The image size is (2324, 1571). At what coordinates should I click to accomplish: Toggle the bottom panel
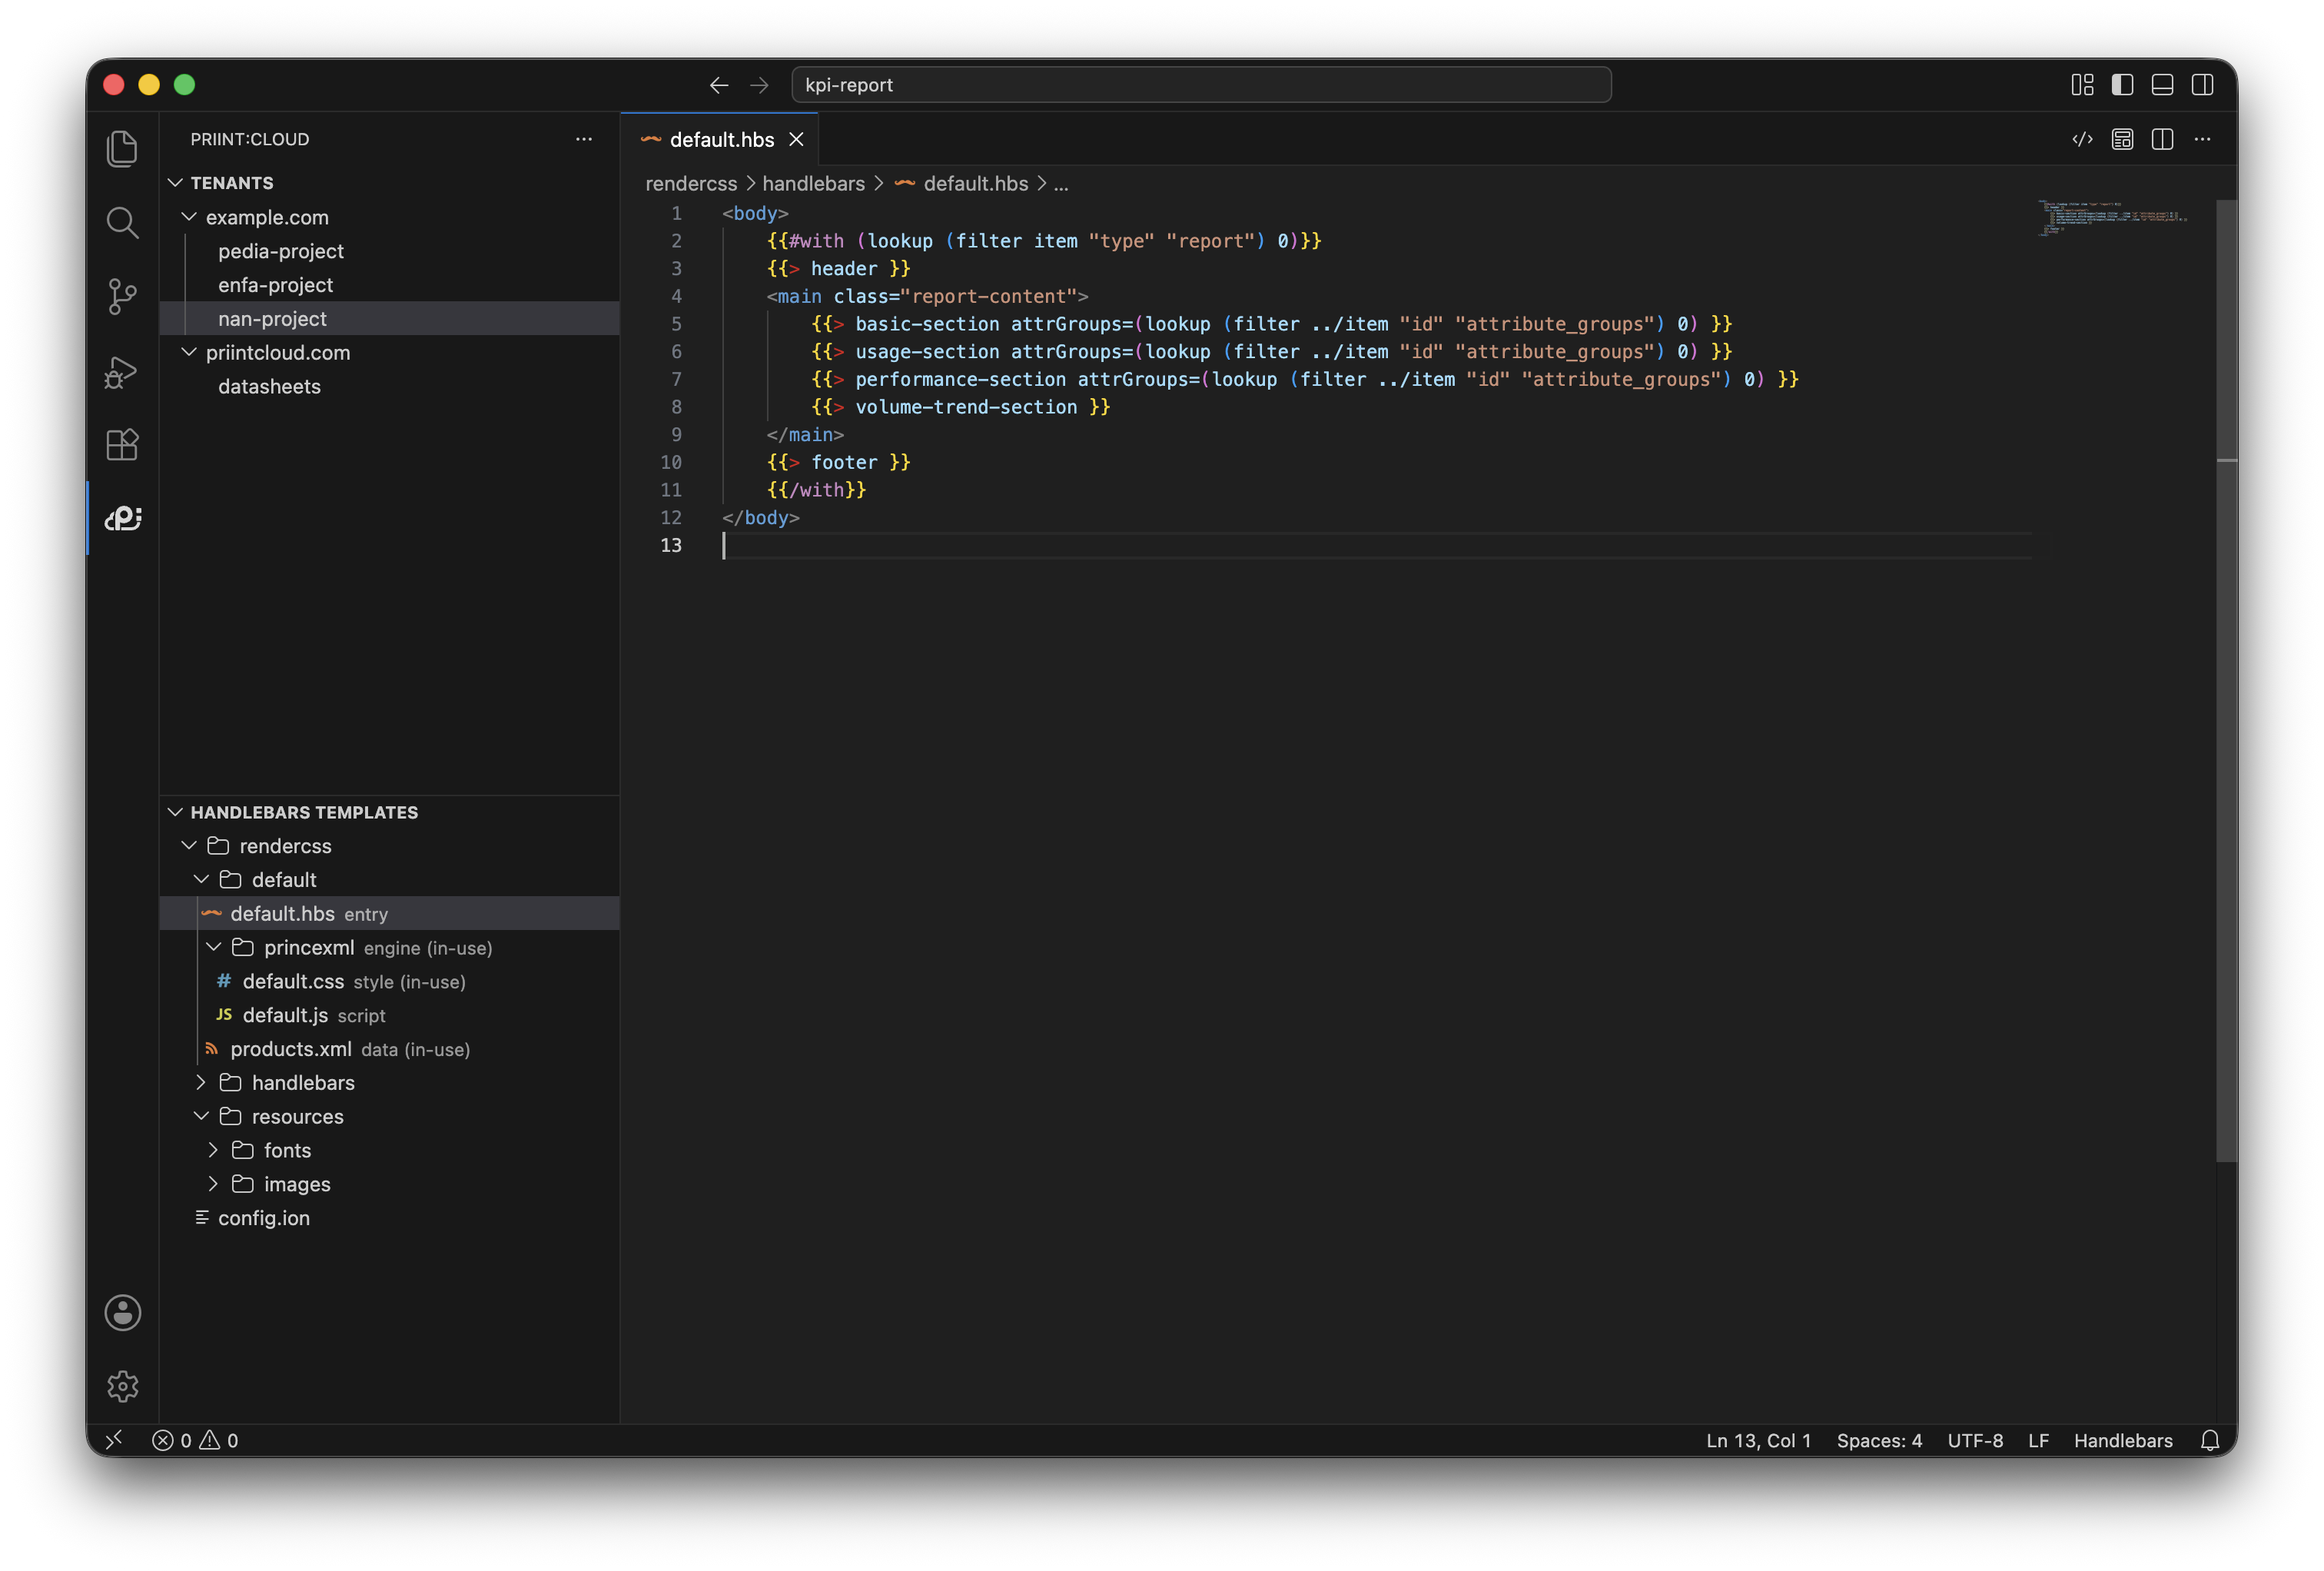coord(2162,85)
